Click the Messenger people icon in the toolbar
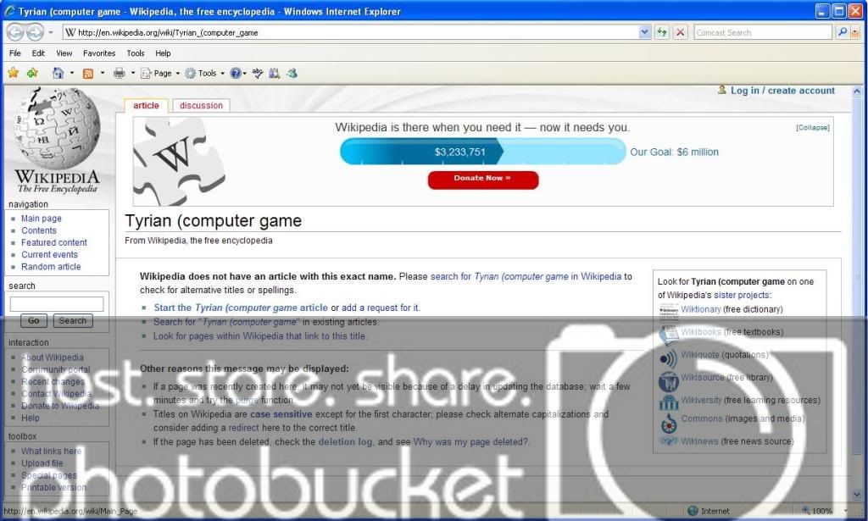868x521 pixels. click(x=292, y=73)
